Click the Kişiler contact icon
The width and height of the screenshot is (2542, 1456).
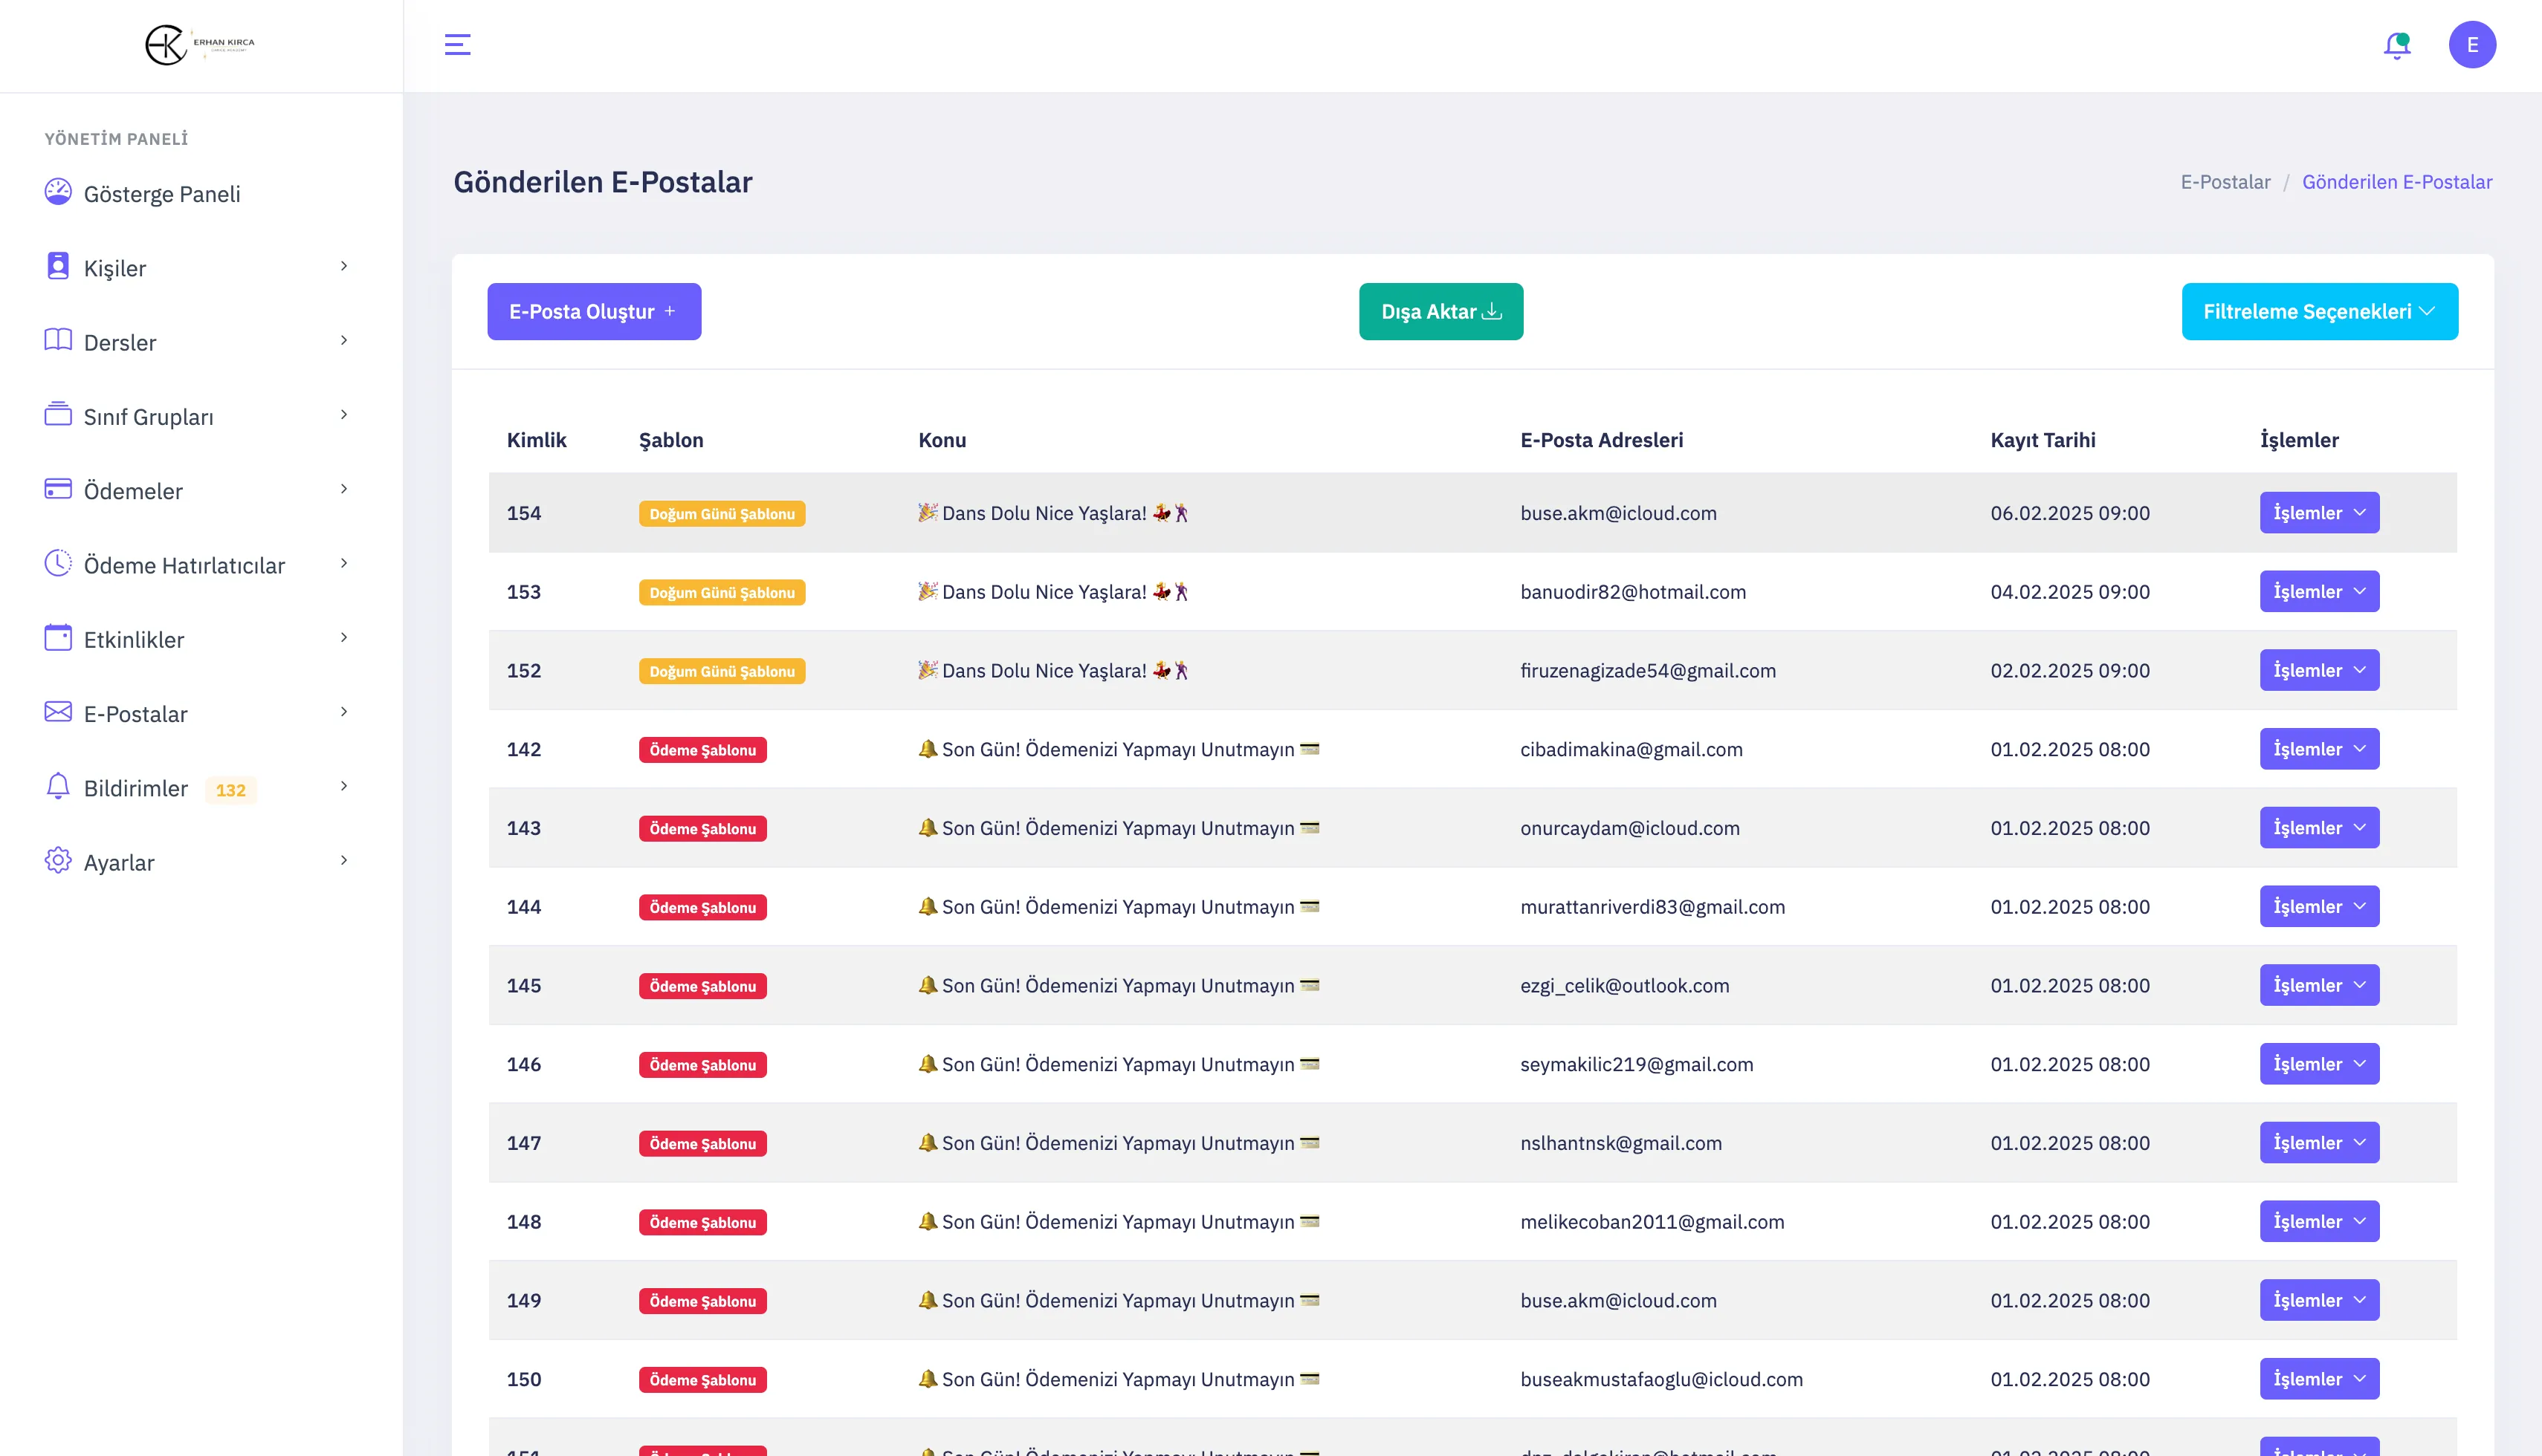58,266
